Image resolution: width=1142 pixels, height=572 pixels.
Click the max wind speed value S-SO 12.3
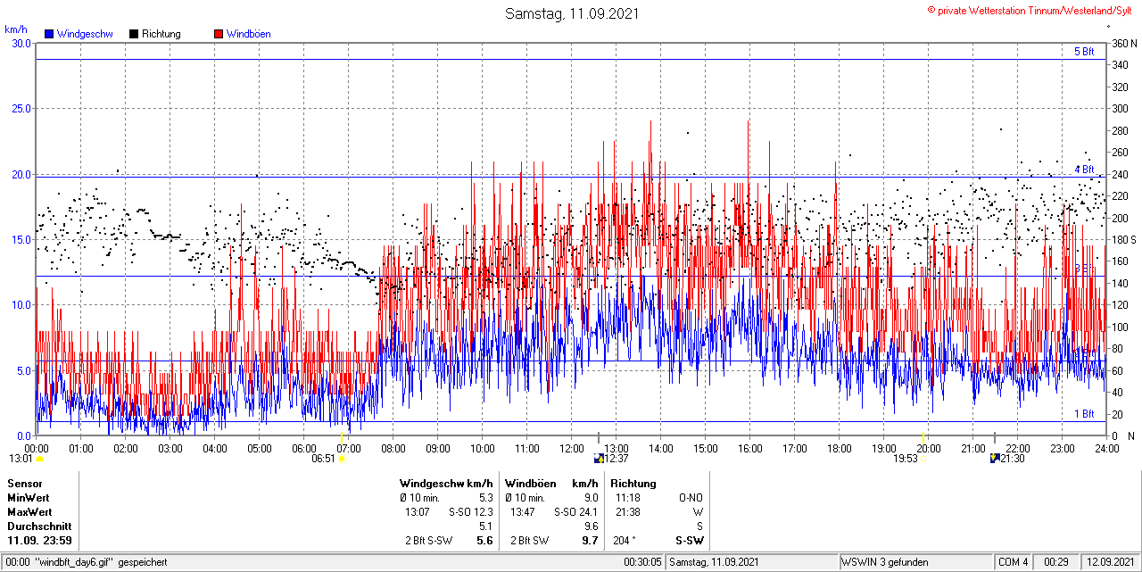coord(471,512)
